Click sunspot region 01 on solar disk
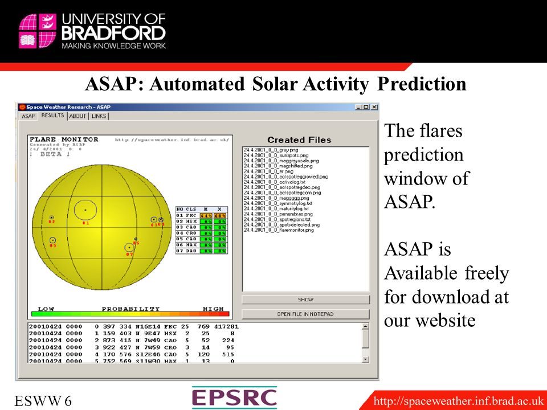This screenshot has height=410, width=547. [85, 210]
